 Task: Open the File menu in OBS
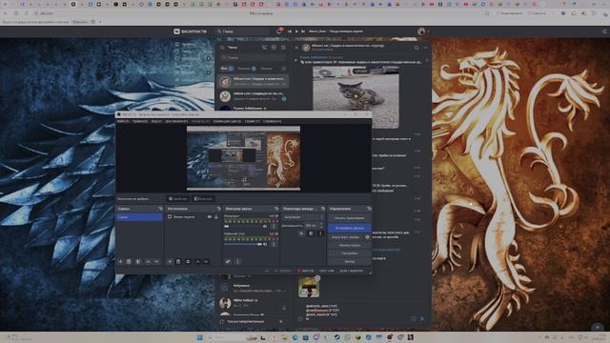(x=123, y=121)
